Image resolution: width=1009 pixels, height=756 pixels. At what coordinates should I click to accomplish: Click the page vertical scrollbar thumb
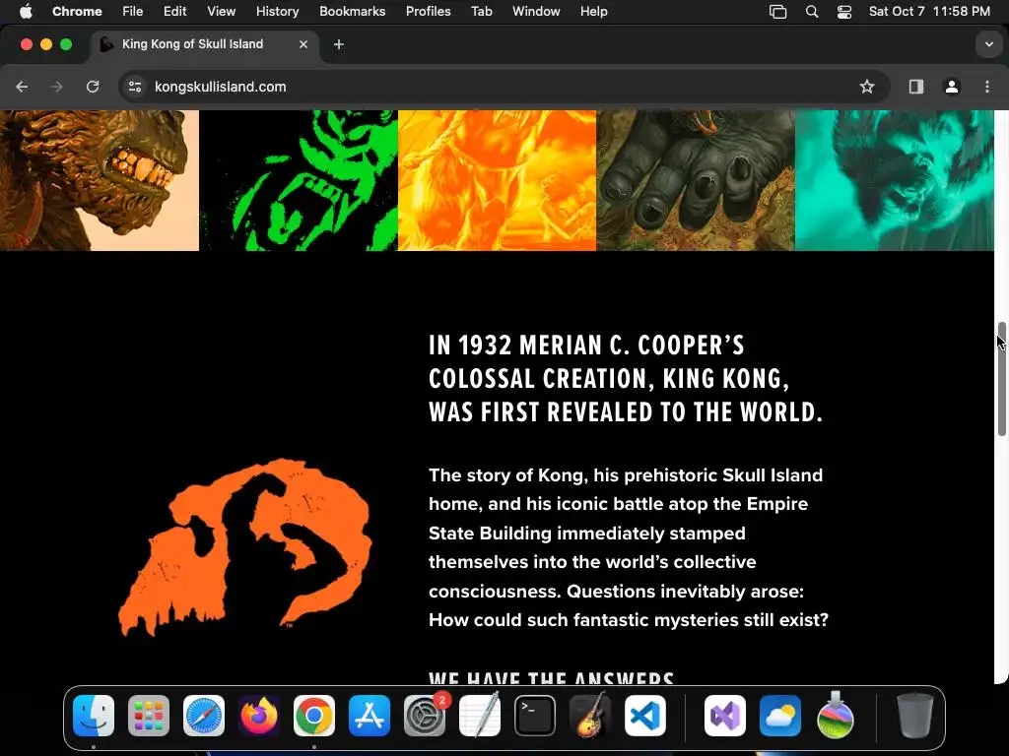point(1001,379)
